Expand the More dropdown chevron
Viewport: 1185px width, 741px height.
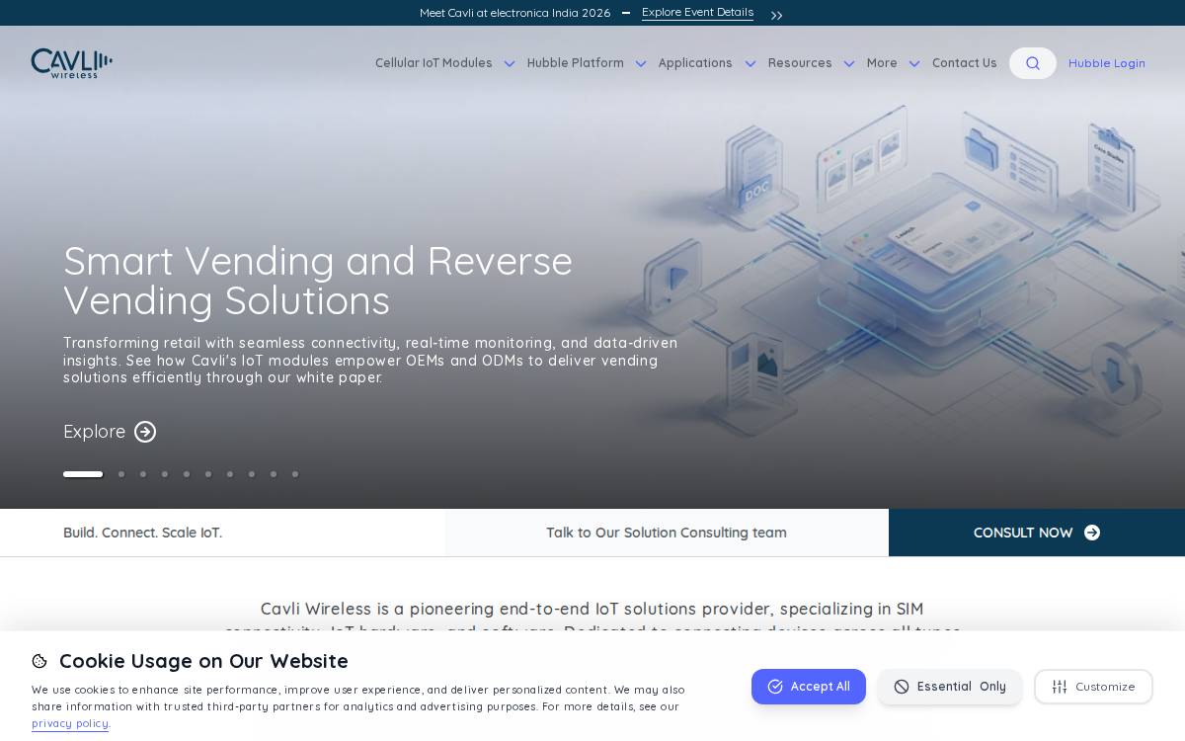coord(914,63)
